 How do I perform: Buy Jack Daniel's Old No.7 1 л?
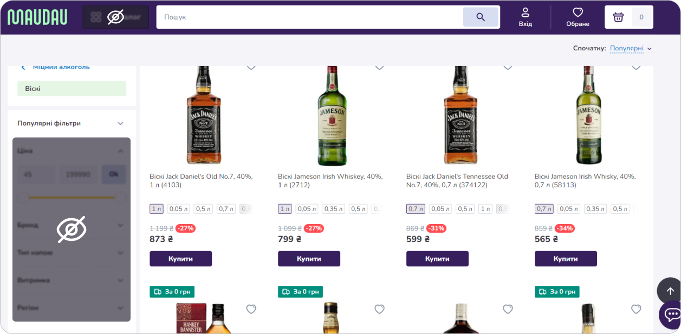[180, 259]
